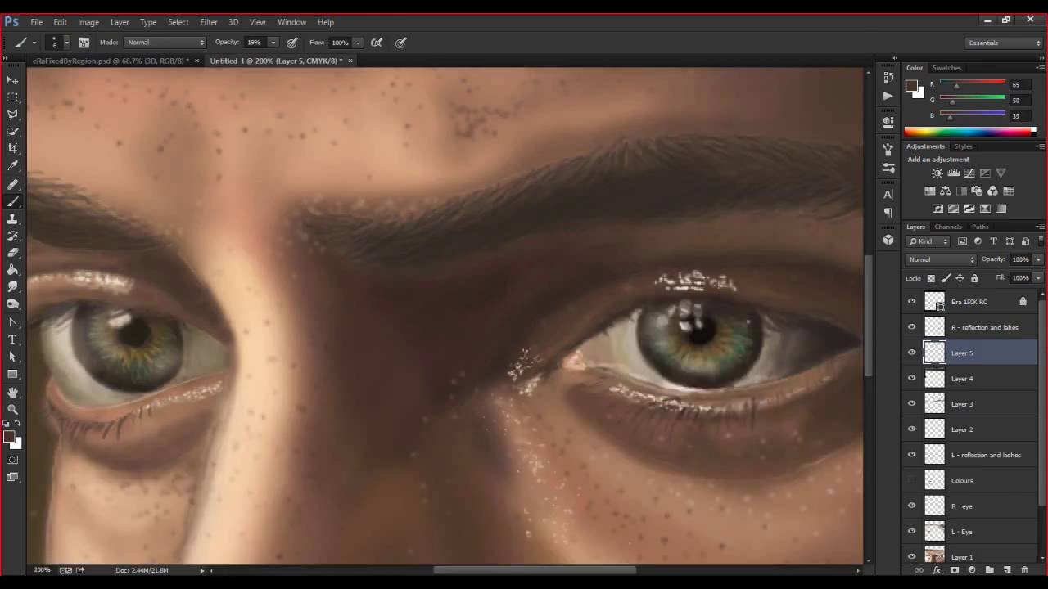Screen dimensions: 1048x589
Task: Open the Flow slider arrow in options bar
Action: [x=358, y=43]
